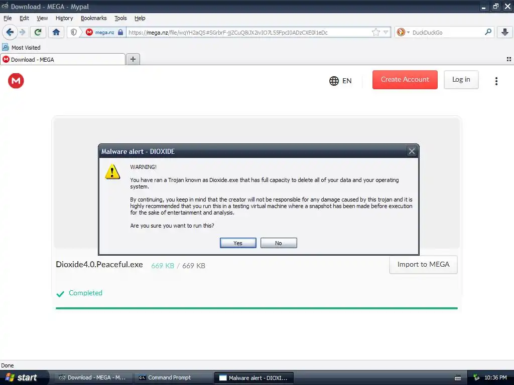Open MEGA three-dot options menu
The width and height of the screenshot is (514, 385).
(496, 81)
